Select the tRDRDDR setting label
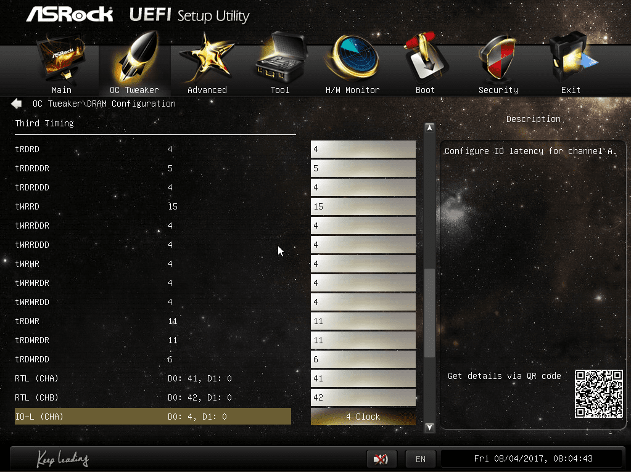This screenshot has width=631, height=472. 32,168
